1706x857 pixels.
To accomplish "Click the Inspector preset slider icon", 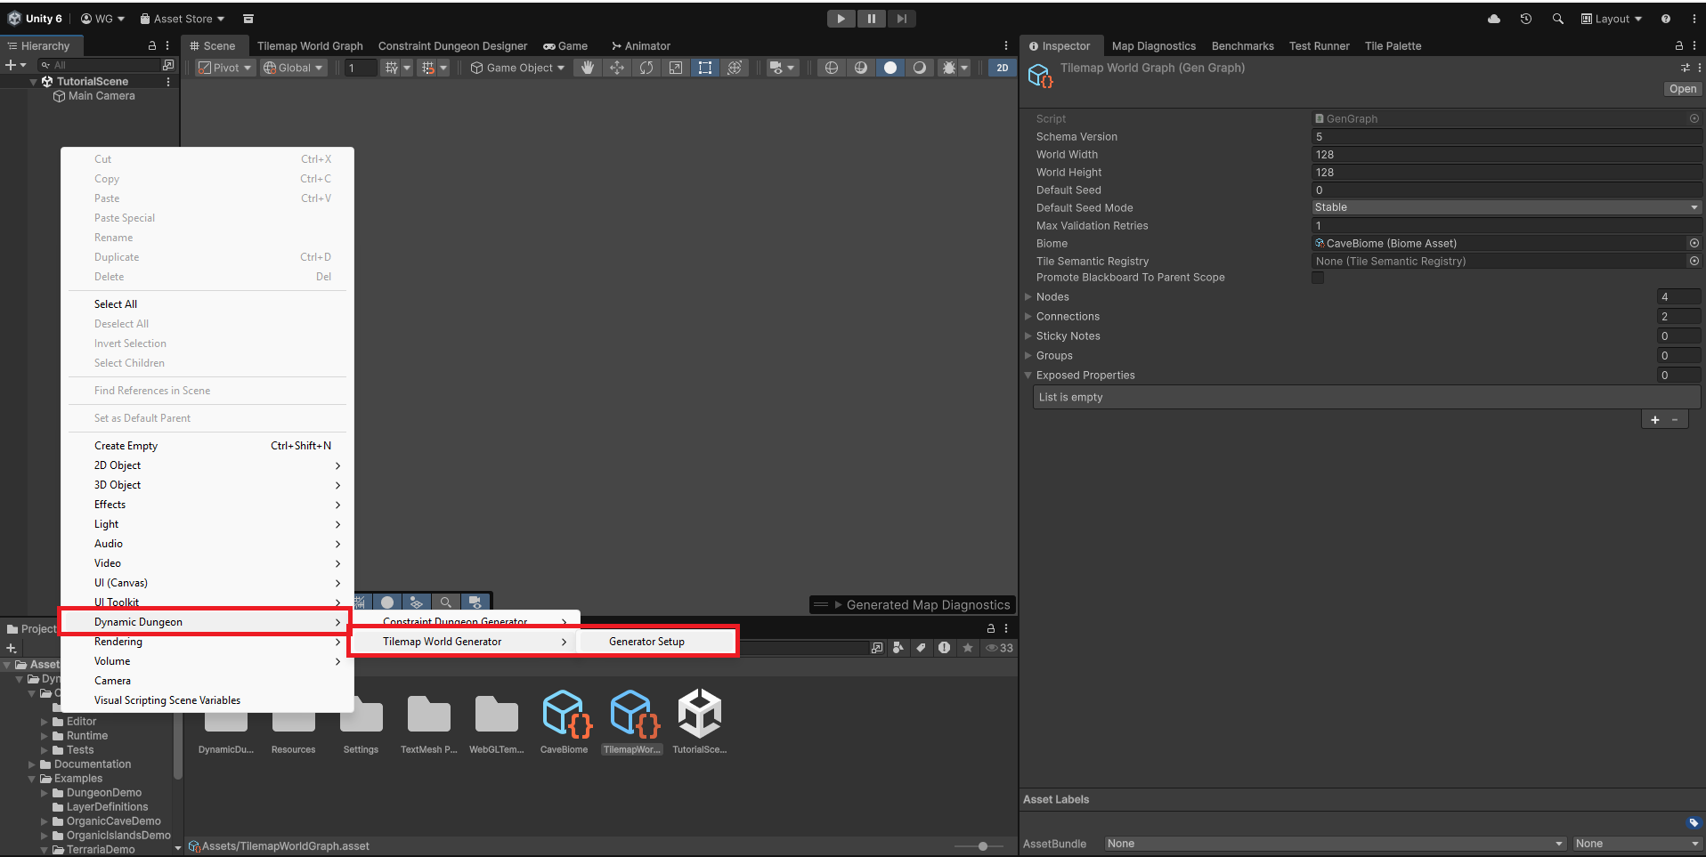I will coord(1685,68).
